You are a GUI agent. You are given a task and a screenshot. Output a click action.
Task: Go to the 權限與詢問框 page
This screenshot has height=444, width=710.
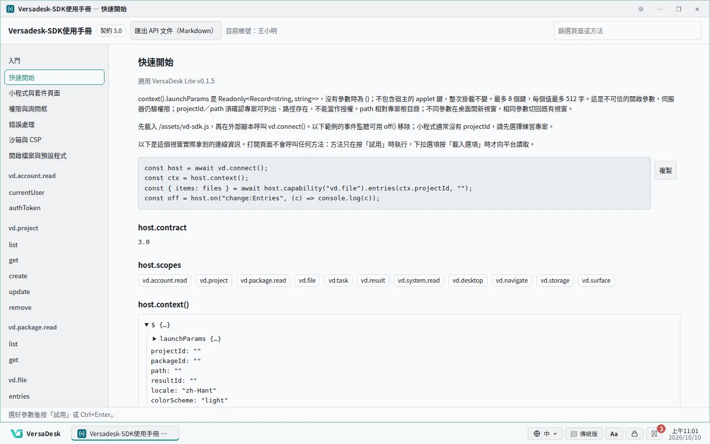coord(54,109)
